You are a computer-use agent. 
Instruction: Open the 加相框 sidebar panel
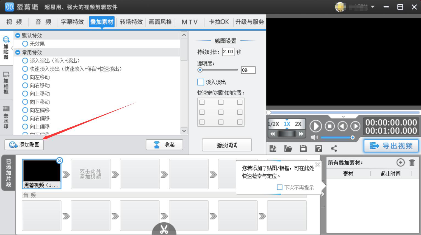[x=6, y=82]
